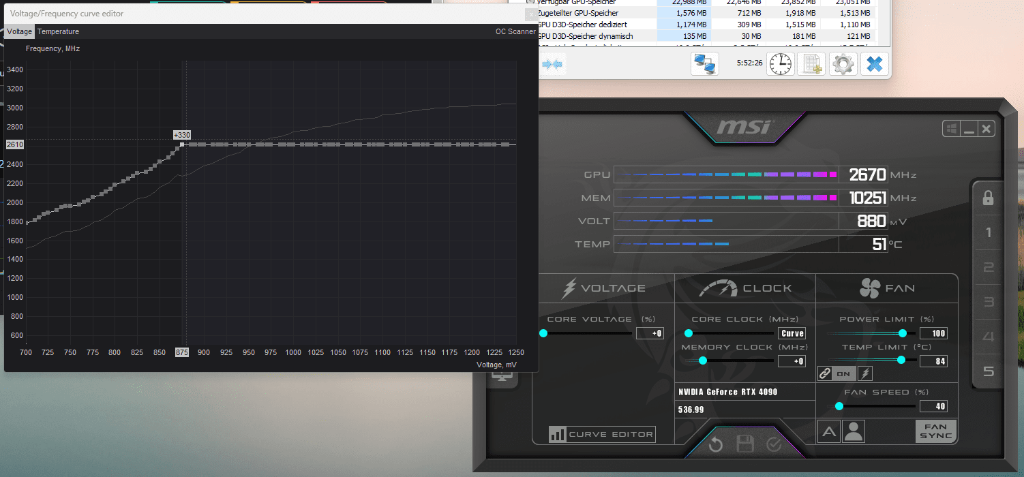This screenshot has height=477, width=1024.
Task: Select profile slot 1
Action: [x=988, y=233]
